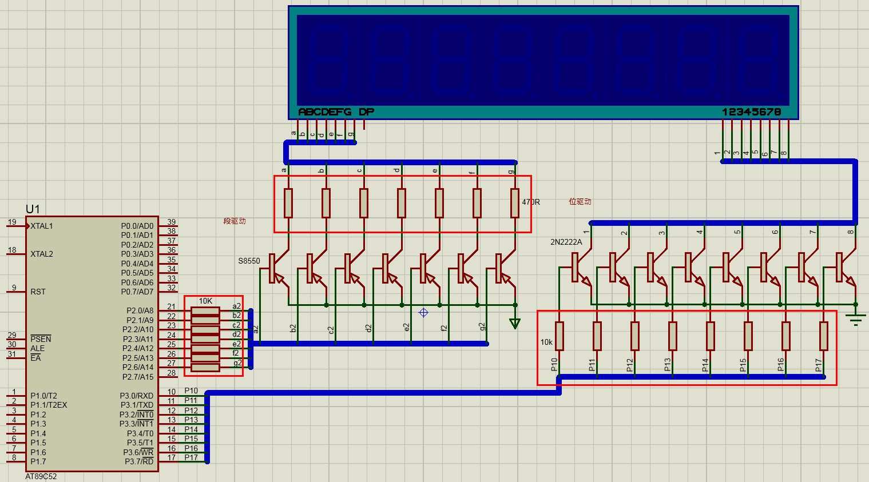The image size is (869, 482).
Task: Click the AT89C52 part name label
Action: (x=41, y=476)
